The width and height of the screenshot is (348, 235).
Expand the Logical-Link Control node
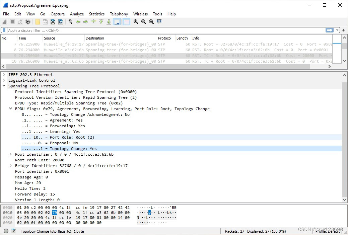click(x=4, y=80)
